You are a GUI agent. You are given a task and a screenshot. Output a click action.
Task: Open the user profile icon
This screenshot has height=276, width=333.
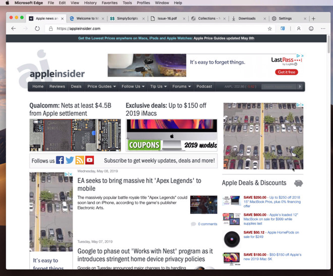pos(299,28)
